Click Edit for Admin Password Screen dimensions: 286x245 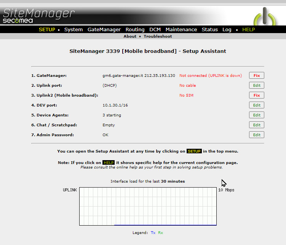click(256, 135)
